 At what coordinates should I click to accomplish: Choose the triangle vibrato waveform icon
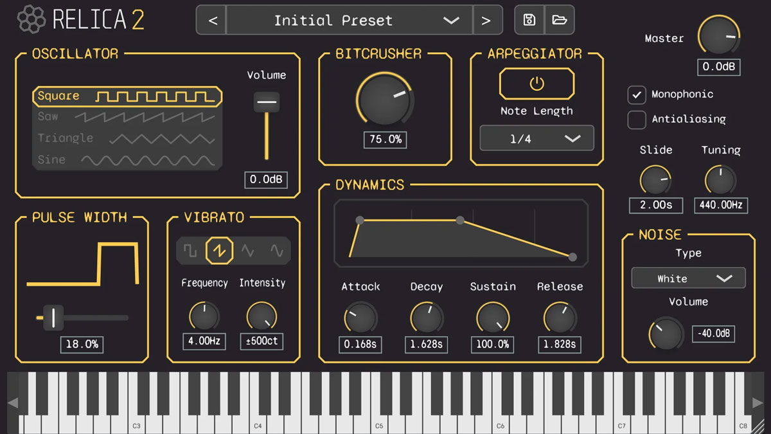pyautogui.click(x=248, y=251)
